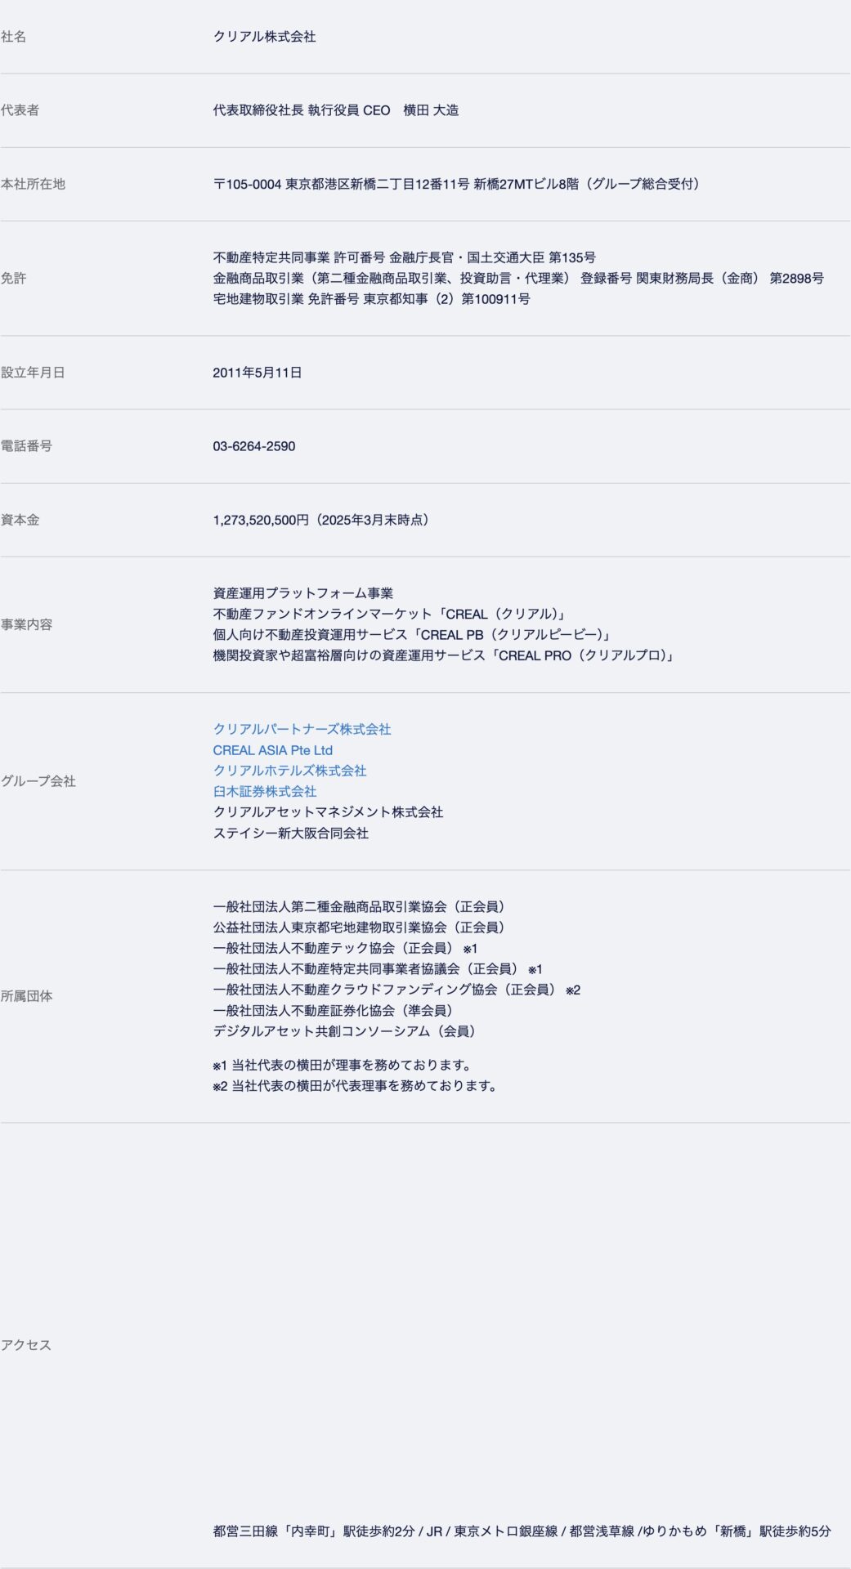Click the address starting with 〒105-0004

point(457,184)
